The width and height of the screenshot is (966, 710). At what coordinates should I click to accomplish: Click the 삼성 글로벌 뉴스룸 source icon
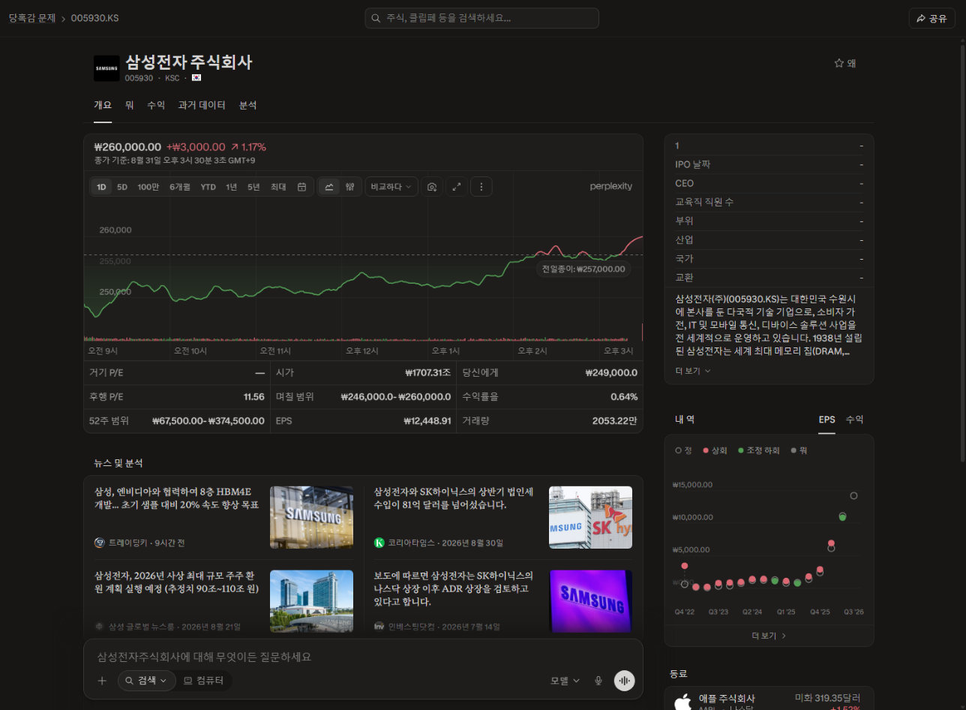pyautogui.click(x=99, y=626)
